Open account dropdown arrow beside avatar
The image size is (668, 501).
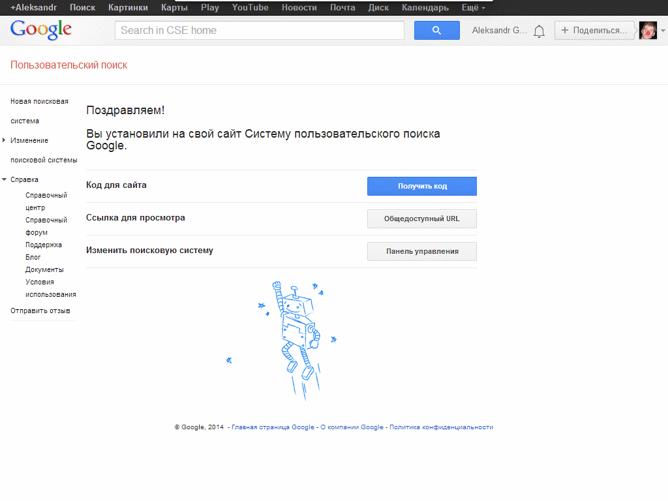tap(663, 31)
